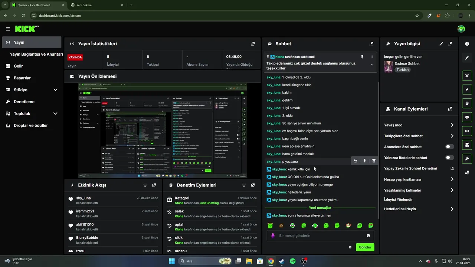Open Spotify from the taskbar

292,261
